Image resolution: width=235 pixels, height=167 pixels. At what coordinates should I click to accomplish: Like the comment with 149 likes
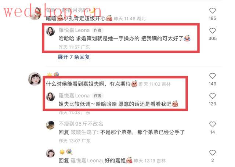click(212, 76)
